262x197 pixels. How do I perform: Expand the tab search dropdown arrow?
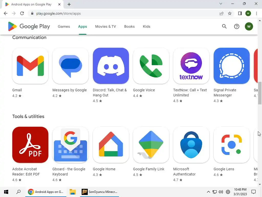(221, 4)
